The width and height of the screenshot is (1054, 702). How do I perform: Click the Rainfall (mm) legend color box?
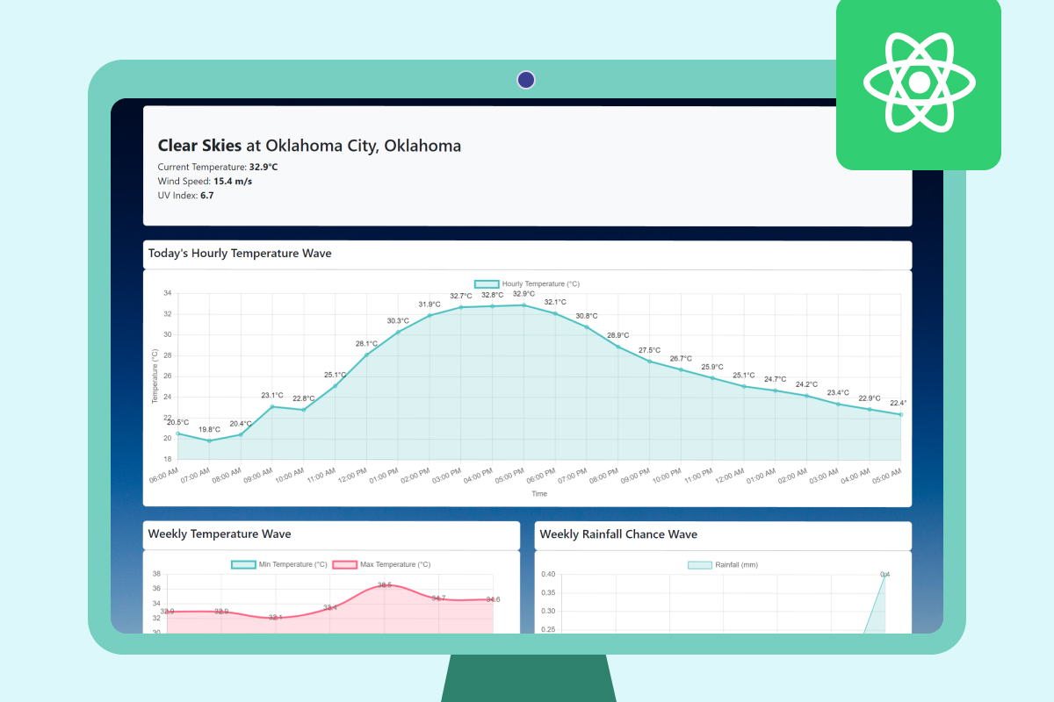click(699, 564)
